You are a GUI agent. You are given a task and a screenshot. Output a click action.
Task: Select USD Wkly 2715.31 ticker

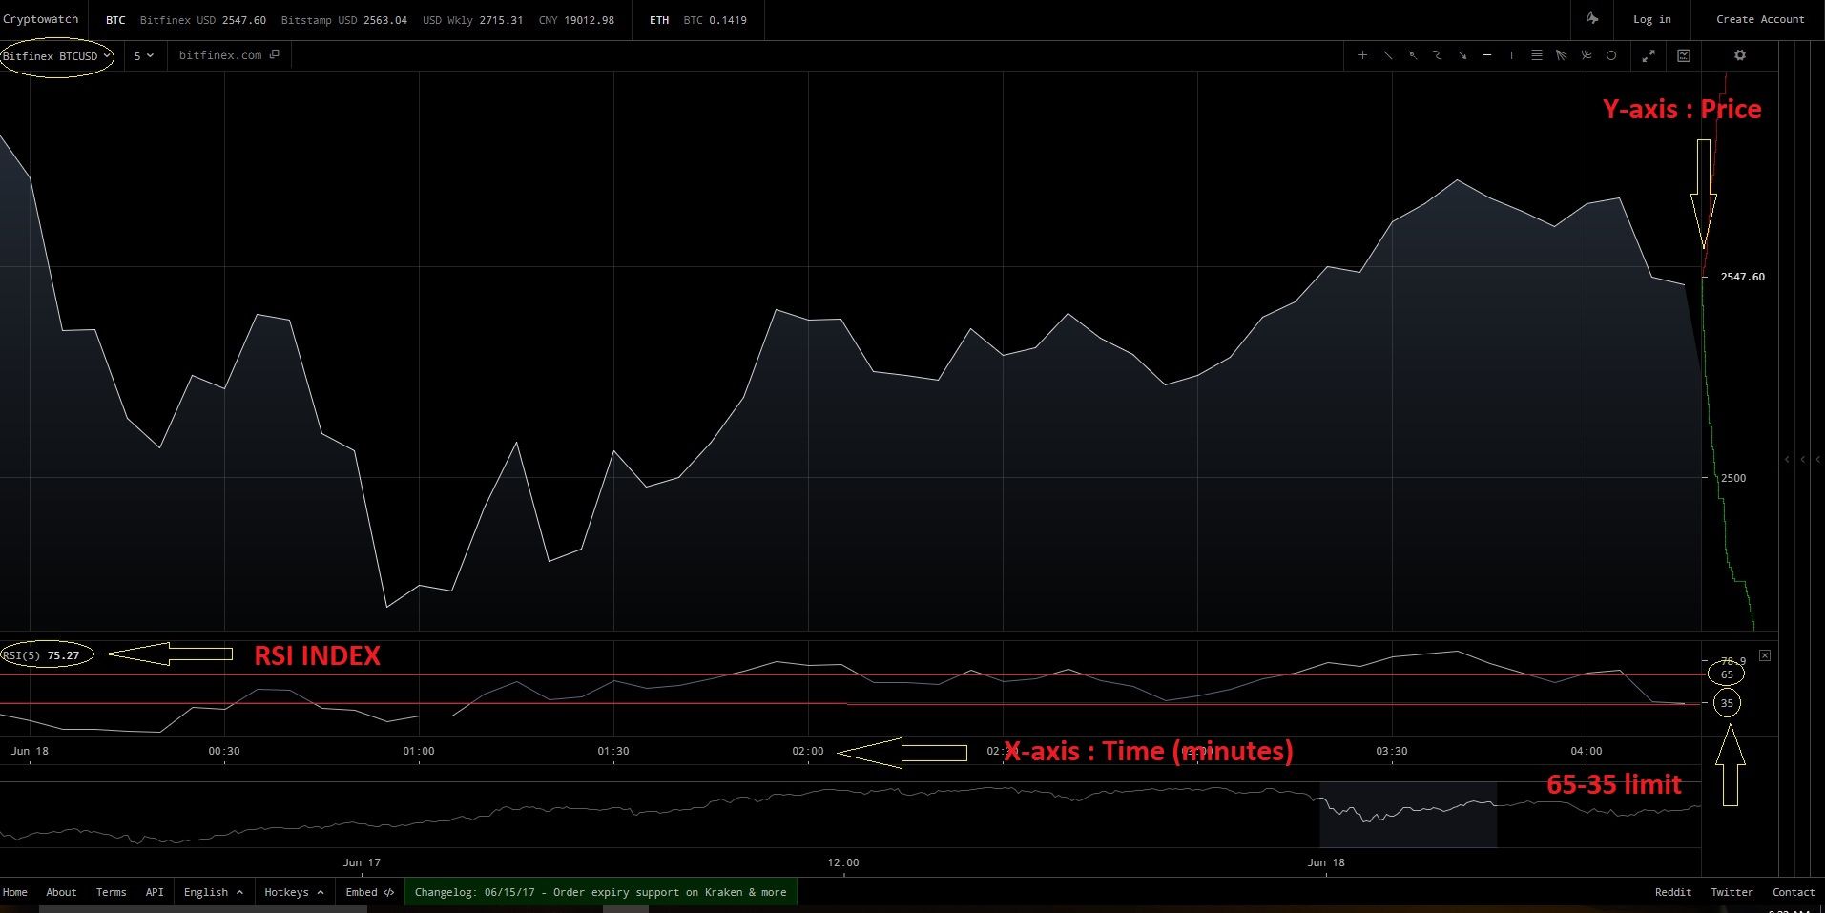473,20
